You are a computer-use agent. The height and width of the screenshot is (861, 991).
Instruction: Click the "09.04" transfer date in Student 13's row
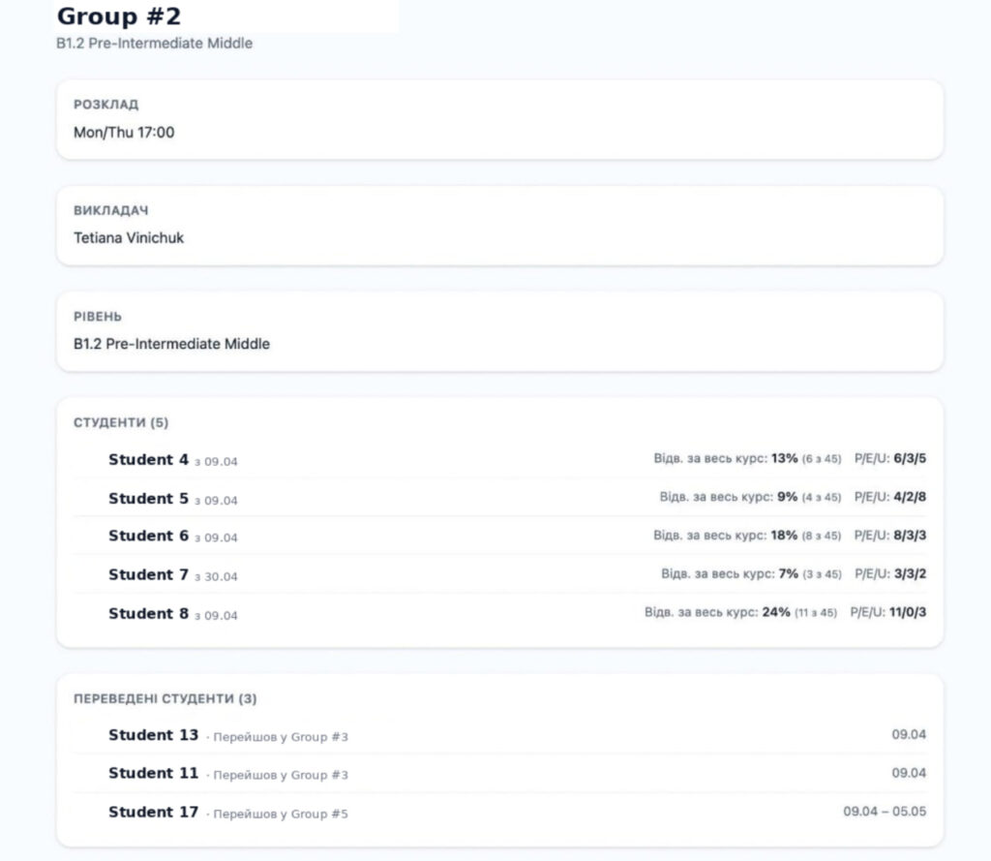(909, 734)
